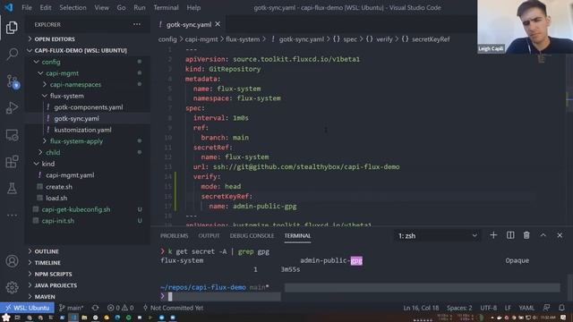The image size is (573, 322).
Task: Open the Search view in activity bar
Action: pos(12,55)
